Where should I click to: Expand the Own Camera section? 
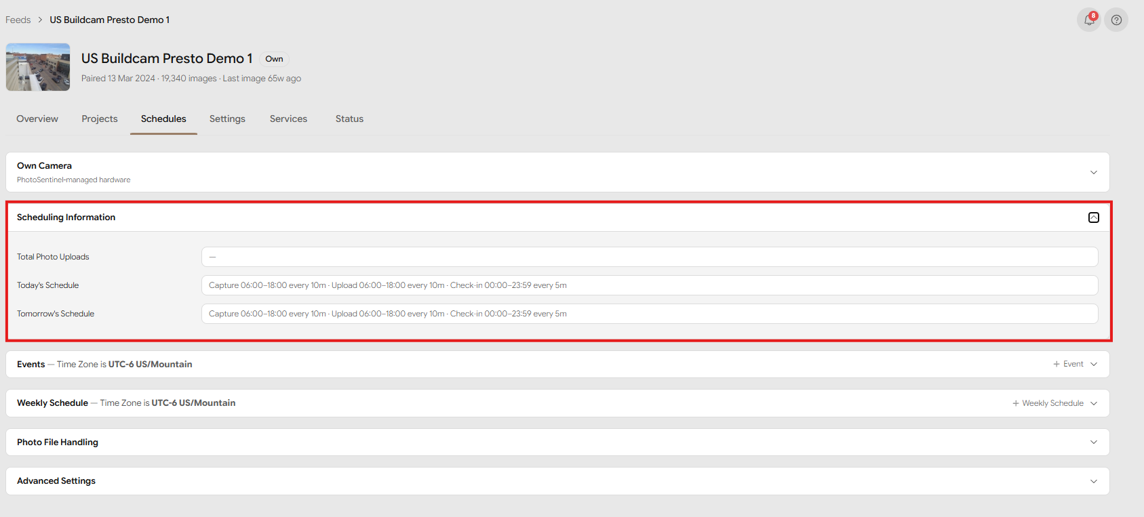coord(1094,172)
